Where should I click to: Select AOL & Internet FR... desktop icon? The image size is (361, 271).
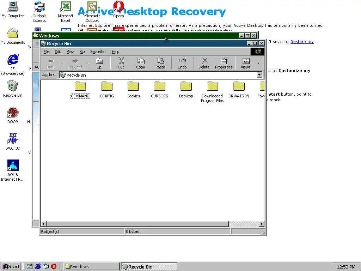13,170
